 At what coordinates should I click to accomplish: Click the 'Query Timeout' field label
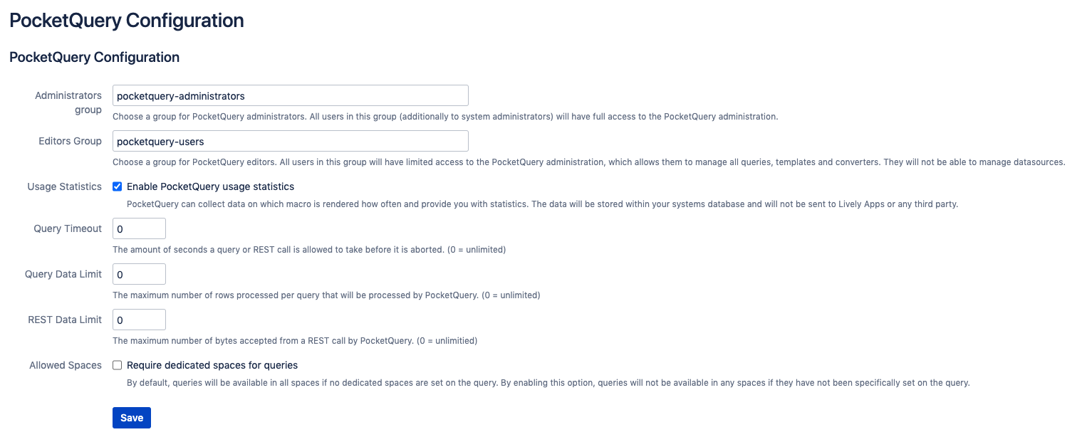coord(68,228)
